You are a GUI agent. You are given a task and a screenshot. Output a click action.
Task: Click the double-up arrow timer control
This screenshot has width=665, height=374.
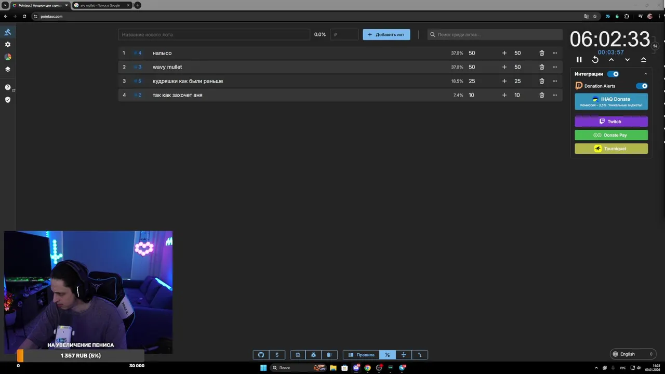644,60
